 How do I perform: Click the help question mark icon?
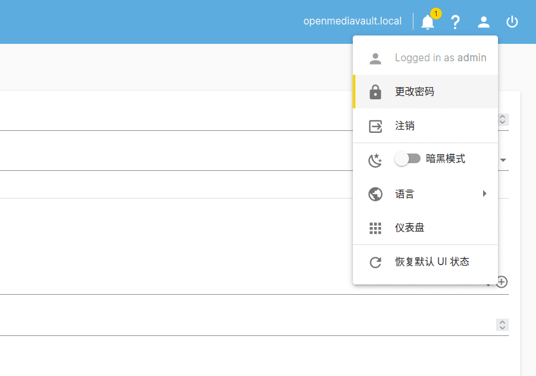(x=455, y=22)
